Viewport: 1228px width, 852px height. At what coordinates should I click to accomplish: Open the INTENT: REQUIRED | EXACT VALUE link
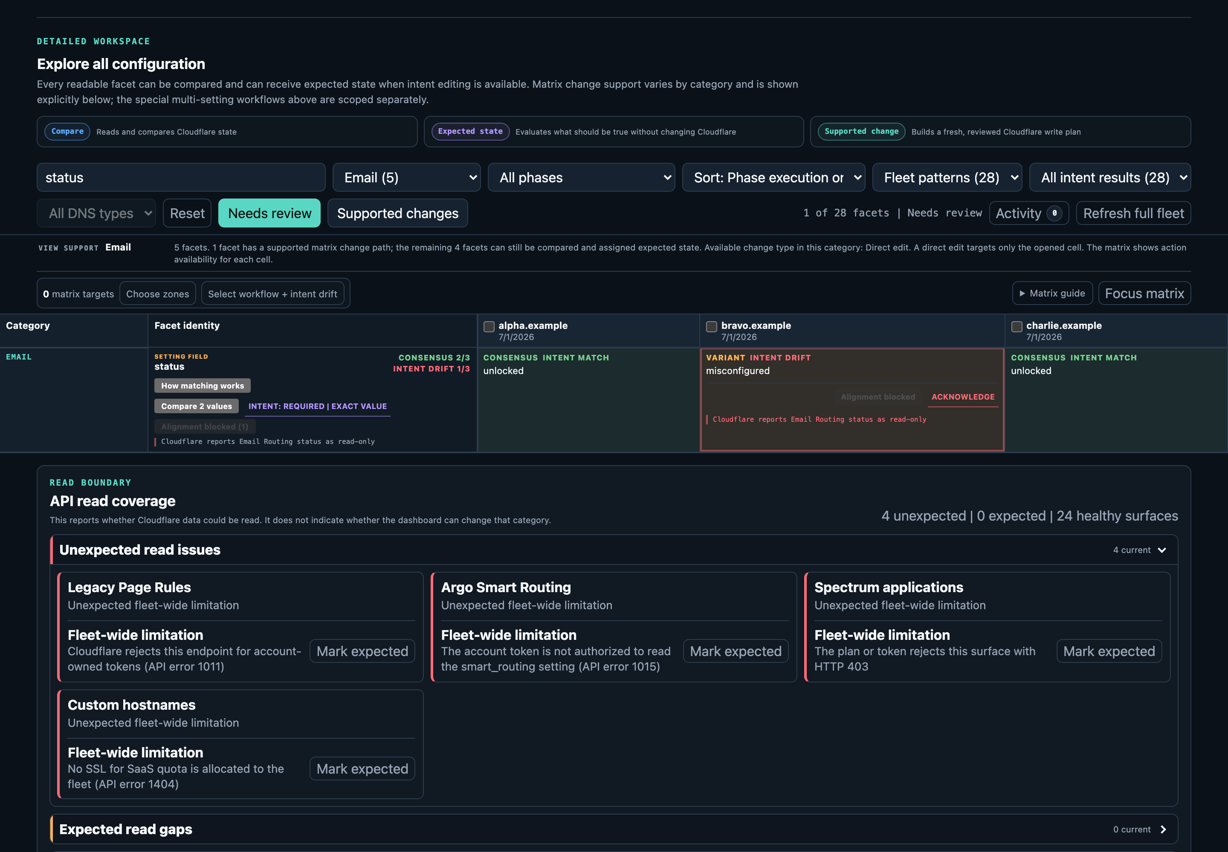coord(317,406)
